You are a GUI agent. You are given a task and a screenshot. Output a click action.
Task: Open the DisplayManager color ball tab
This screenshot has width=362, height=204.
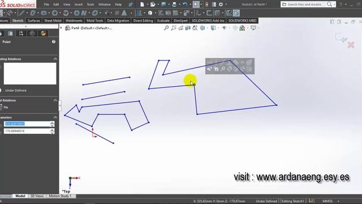(x=44, y=33)
